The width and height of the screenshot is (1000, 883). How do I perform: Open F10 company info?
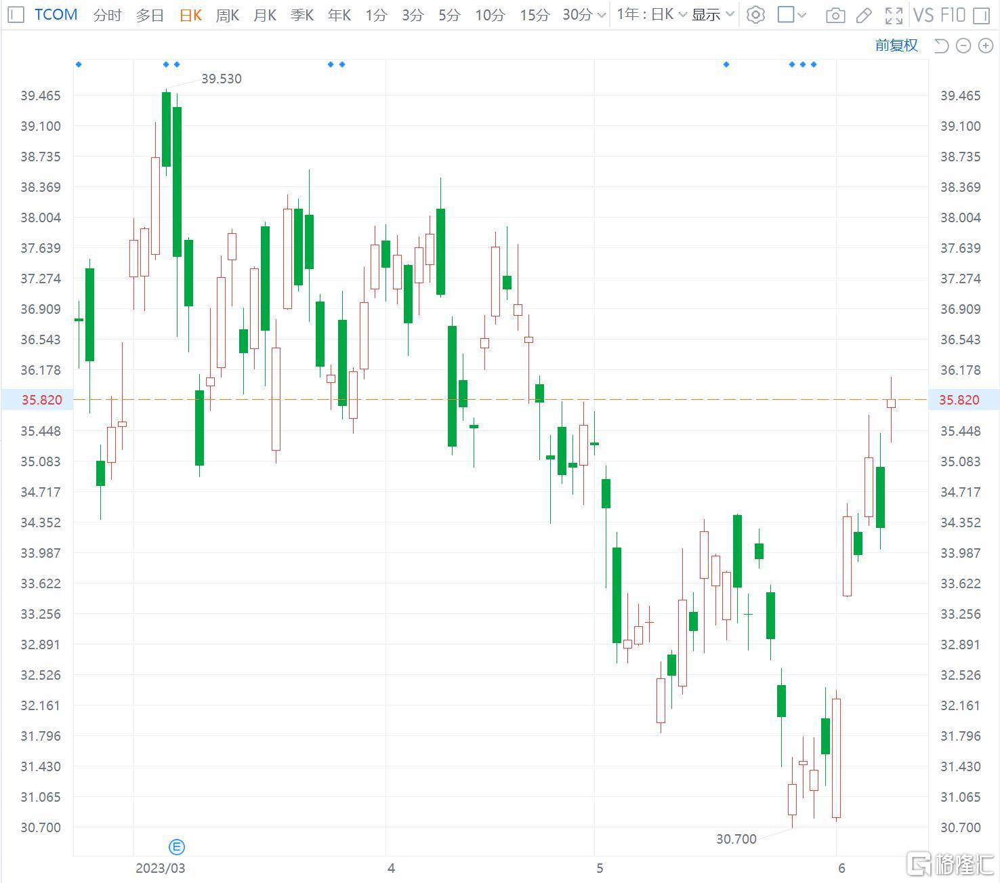coord(953,15)
